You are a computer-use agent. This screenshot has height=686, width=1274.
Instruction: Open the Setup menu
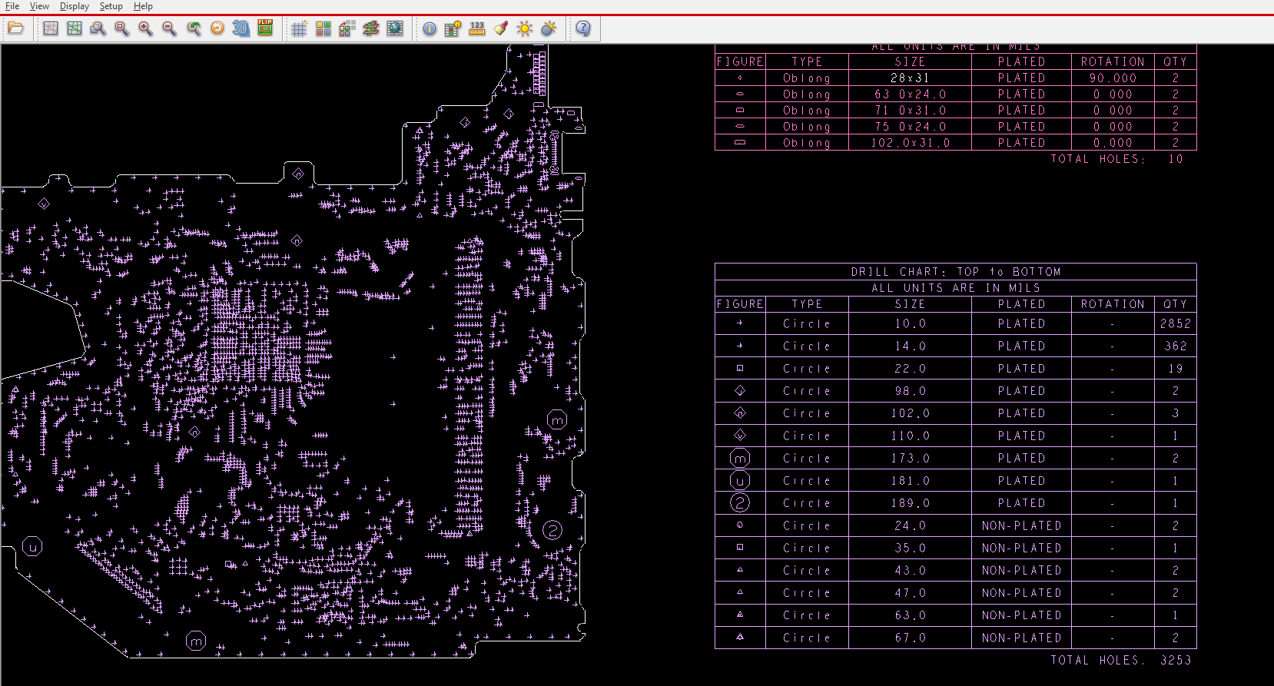[x=111, y=6]
